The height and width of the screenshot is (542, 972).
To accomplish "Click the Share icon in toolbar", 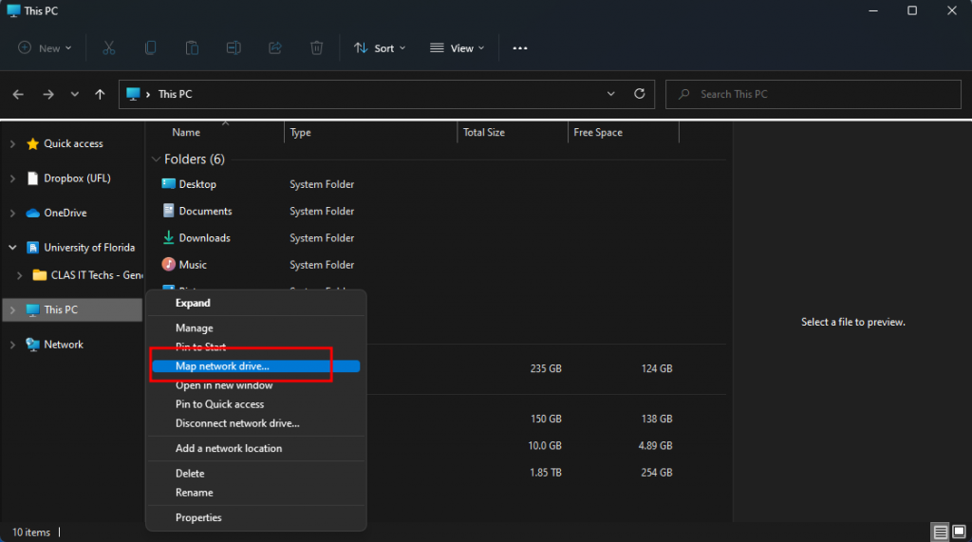I will click(275, 47).
